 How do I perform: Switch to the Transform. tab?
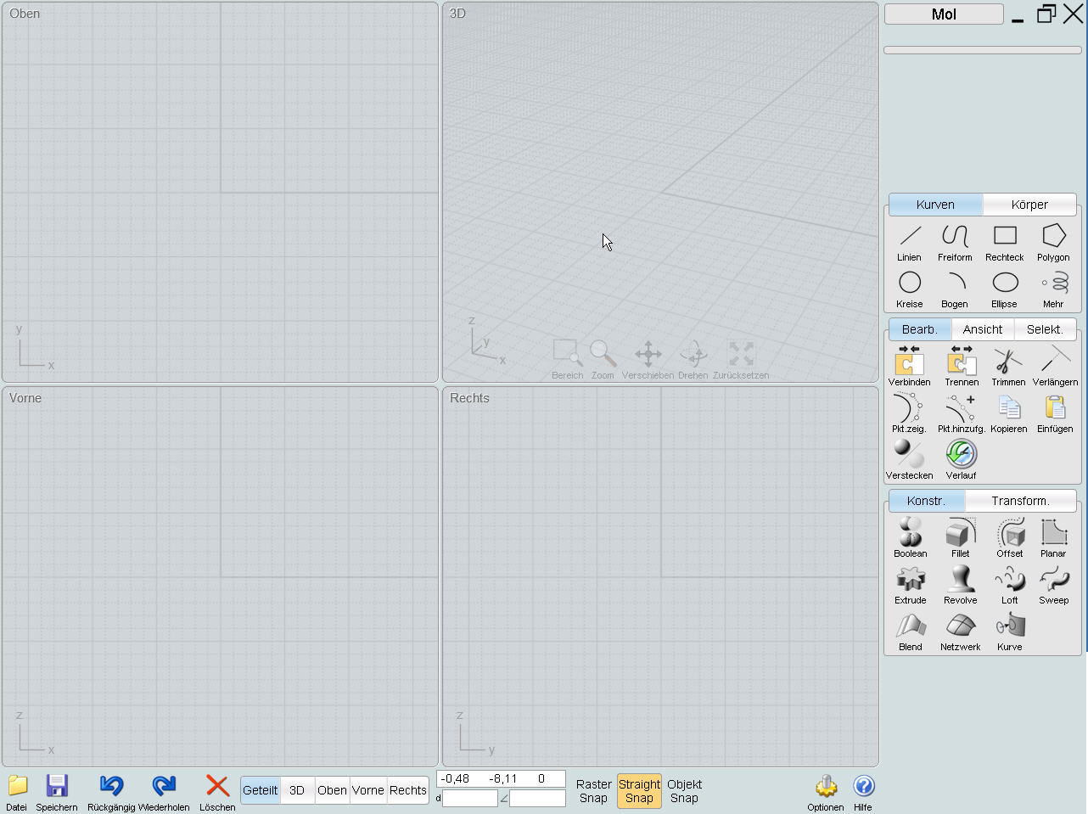[x=1020, y=501]
